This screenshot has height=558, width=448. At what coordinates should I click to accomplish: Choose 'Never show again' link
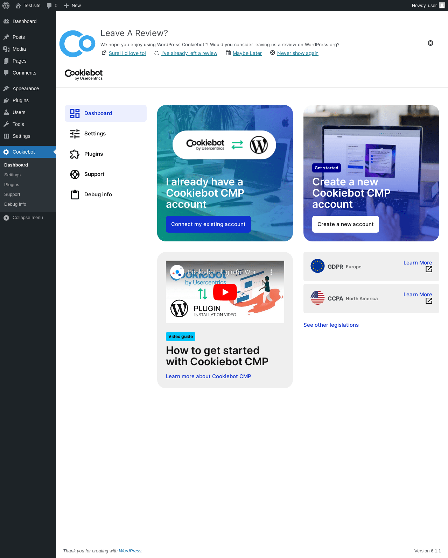click(x=298, y=53)
